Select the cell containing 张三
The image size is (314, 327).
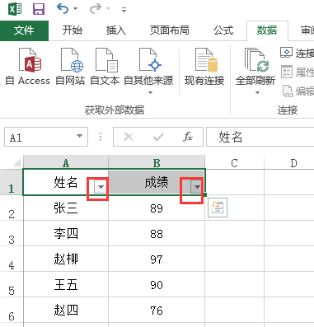point(66,208)
